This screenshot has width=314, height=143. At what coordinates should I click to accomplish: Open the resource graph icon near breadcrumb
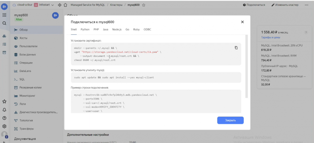59,5
